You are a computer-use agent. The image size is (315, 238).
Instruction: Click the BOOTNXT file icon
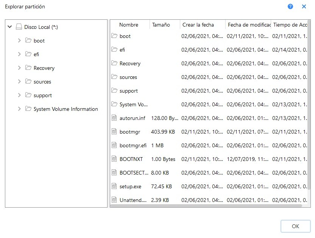[x=114, y=159]
